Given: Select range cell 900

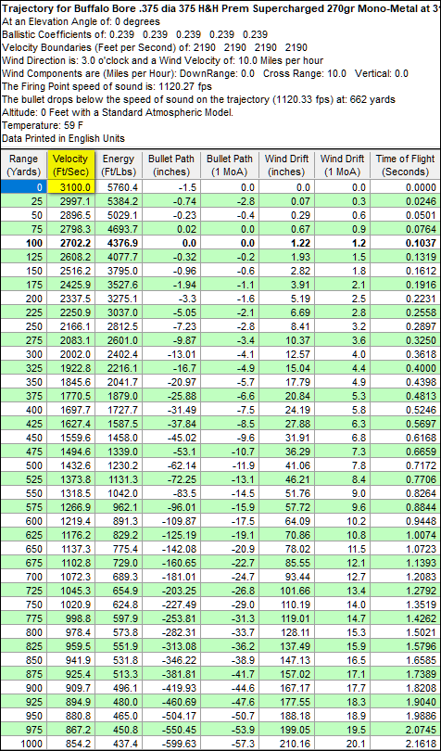Looking at the screenshot, I should 23,687.
